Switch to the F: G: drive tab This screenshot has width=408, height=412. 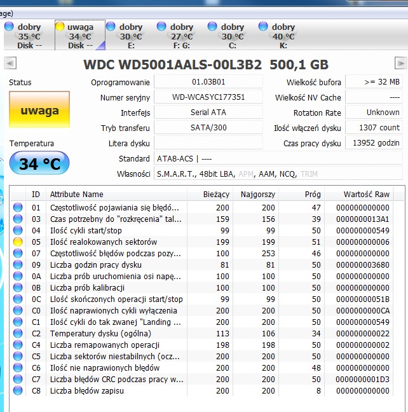pos(182,36)
